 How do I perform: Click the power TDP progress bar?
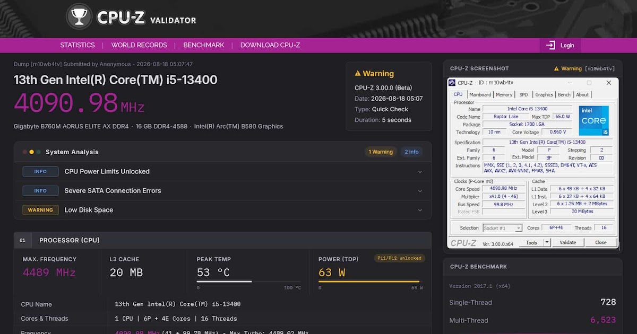(x=371, y=282)
